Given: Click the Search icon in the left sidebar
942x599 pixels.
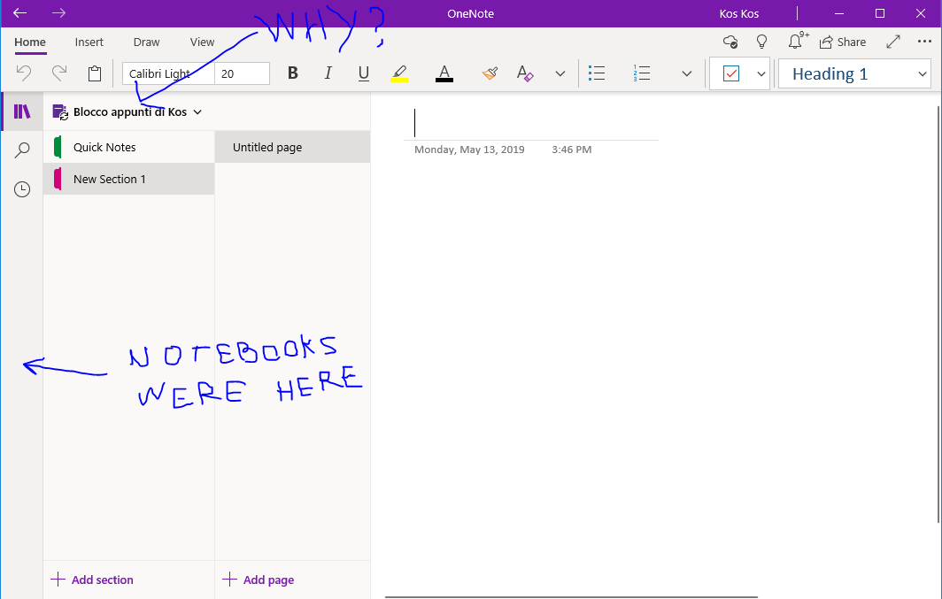Looking at the screenshot, I should pos(21,150).
